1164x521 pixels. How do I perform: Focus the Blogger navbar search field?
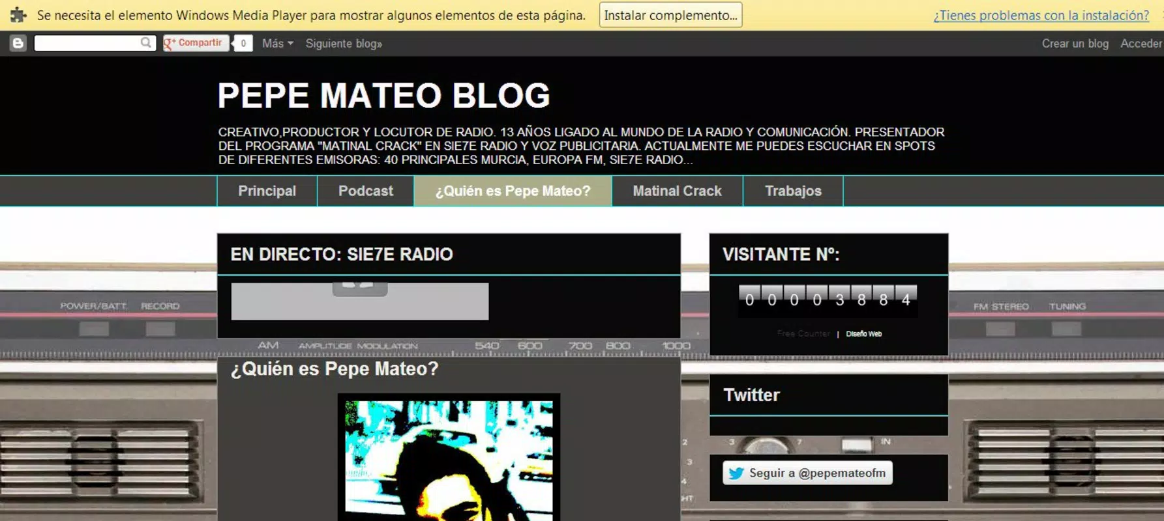[x=95, y=43]
